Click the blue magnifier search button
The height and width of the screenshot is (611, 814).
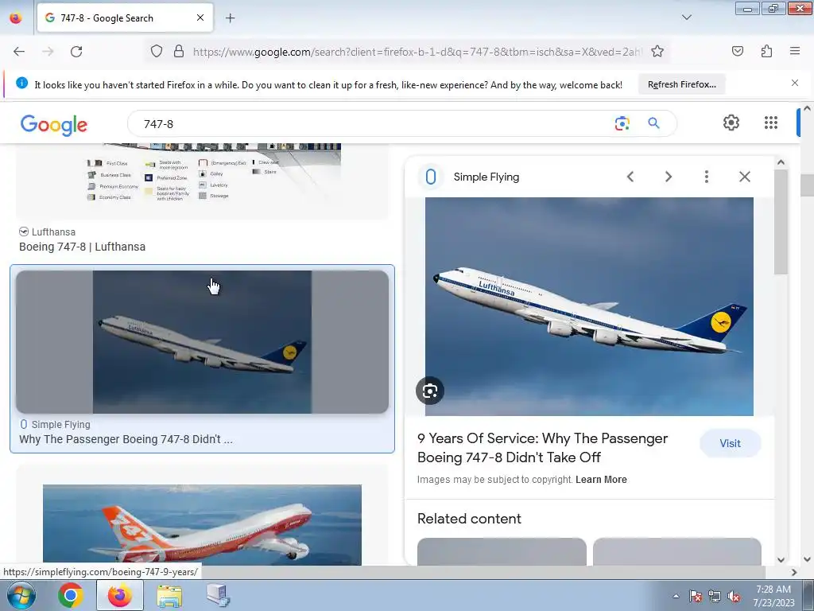pos(653,123)
